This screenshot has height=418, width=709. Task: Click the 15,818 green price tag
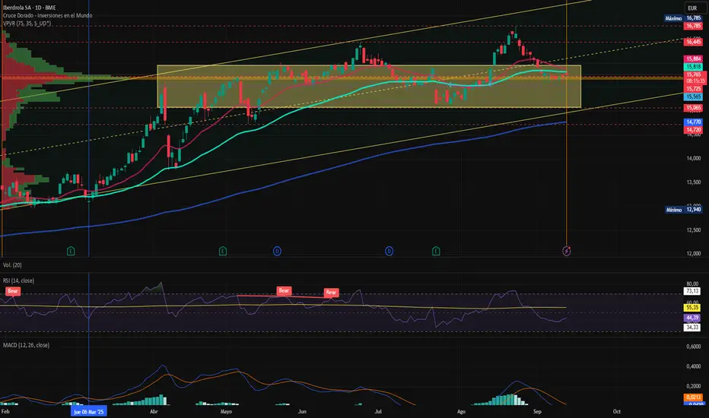click(x=693, y=67)
